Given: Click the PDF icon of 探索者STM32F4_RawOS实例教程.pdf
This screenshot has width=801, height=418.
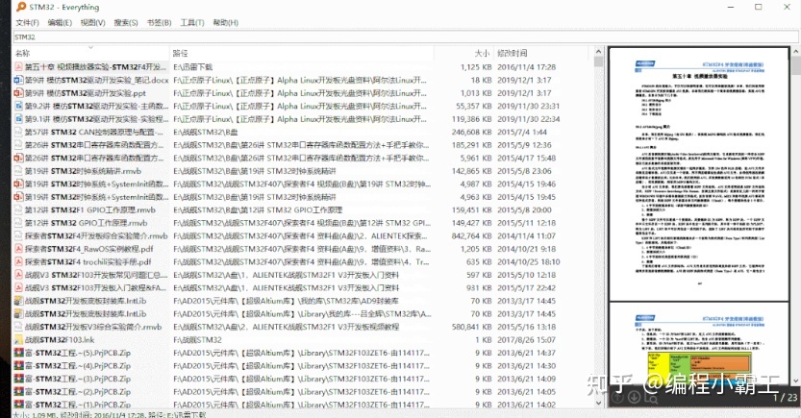Looking at the screenshot, I should (x=18, y=249).
